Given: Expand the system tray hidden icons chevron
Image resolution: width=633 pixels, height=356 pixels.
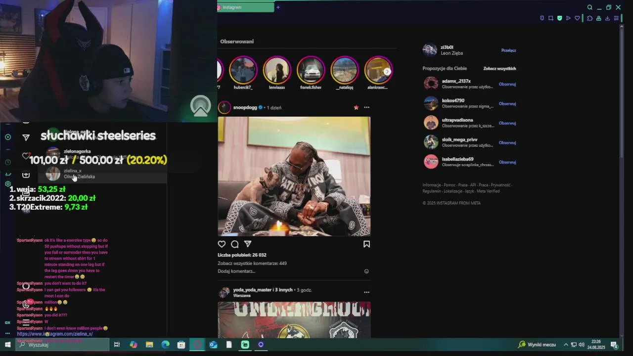Looking at the screenshot, I should (x=566, y=345).
